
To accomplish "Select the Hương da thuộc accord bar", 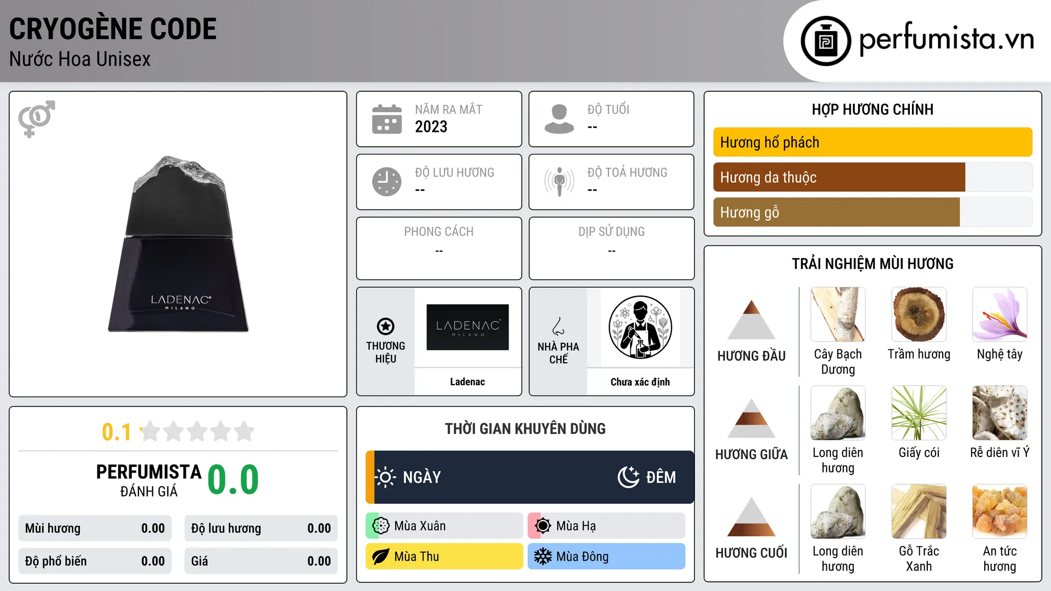I will click(872, 177).
